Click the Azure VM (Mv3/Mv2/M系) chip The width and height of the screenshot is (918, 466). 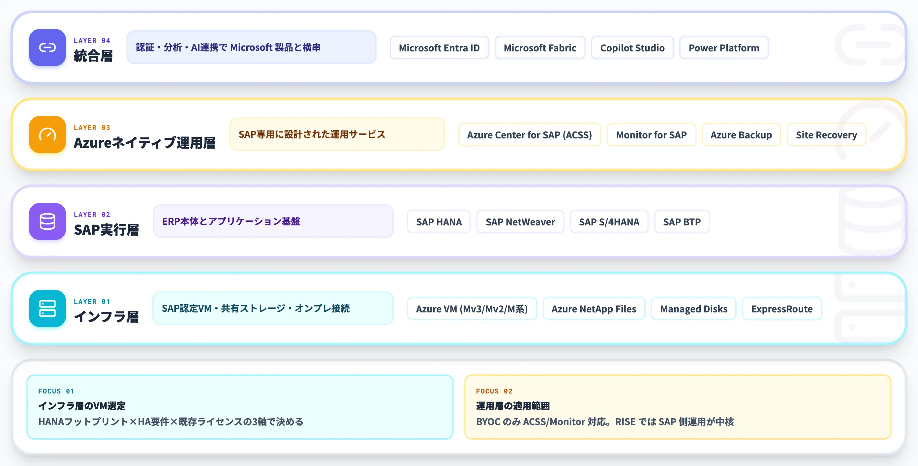pyautogui.click(x=472, y=308)
